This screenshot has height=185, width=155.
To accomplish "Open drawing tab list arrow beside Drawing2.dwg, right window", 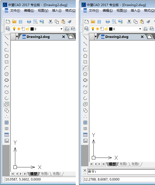I will point(96,37).
